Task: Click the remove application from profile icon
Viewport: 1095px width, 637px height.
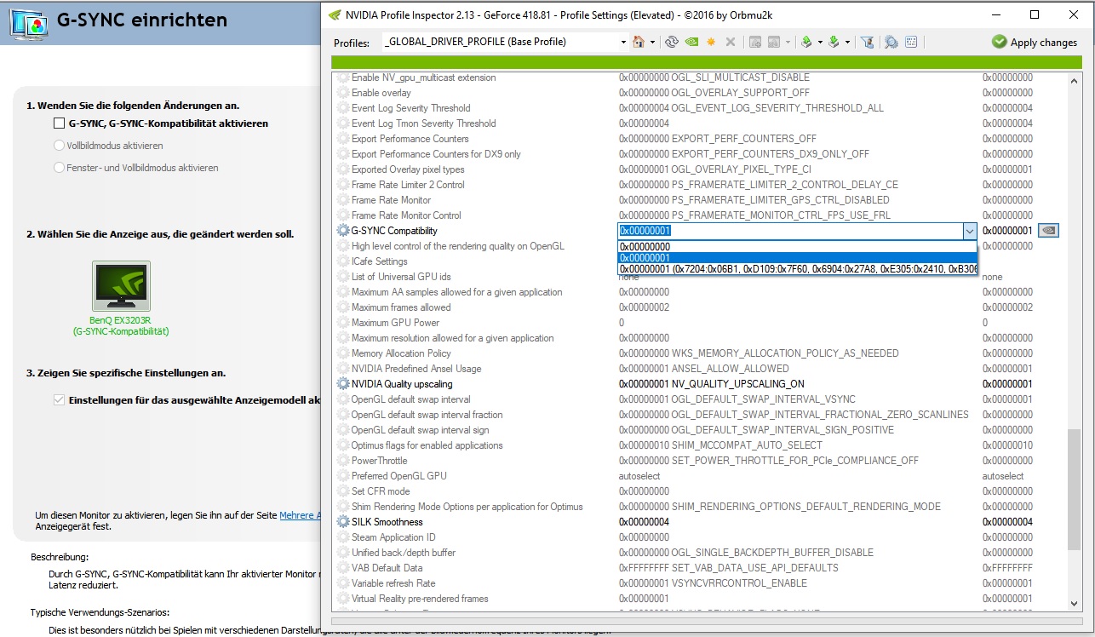Action: 774,42
